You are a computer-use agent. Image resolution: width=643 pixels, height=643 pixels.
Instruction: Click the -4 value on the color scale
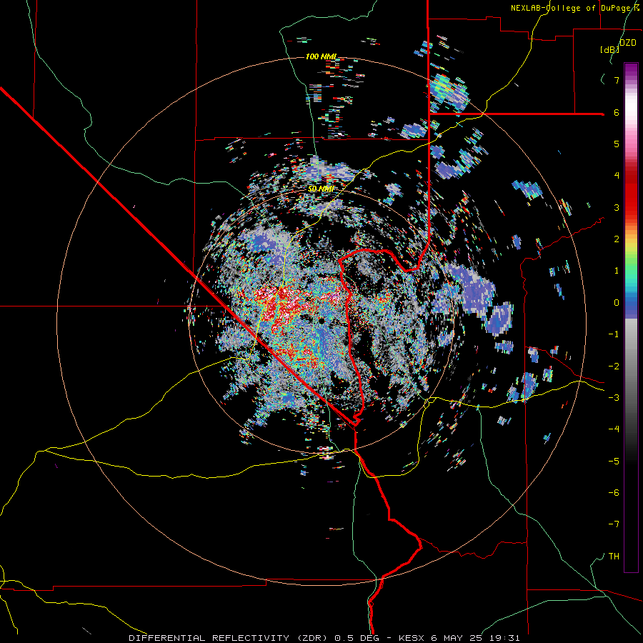(x=614, y=429)
